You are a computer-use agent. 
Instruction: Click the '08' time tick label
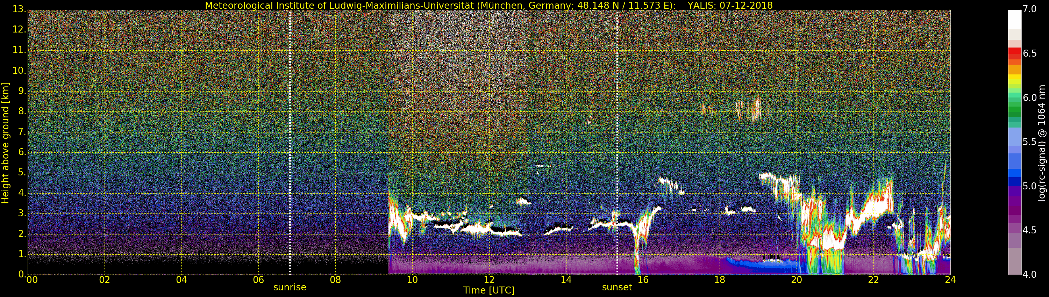click(336, 280)
